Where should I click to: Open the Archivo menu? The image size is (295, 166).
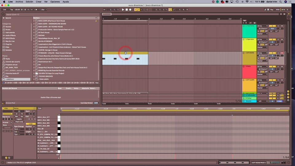(19, 2)
